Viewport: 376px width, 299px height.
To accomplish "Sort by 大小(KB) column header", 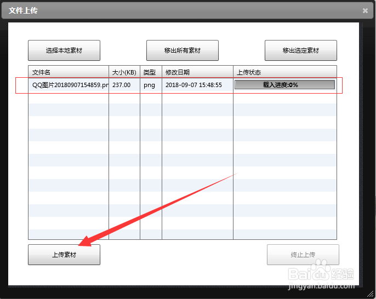I will [x=124, y=72].
